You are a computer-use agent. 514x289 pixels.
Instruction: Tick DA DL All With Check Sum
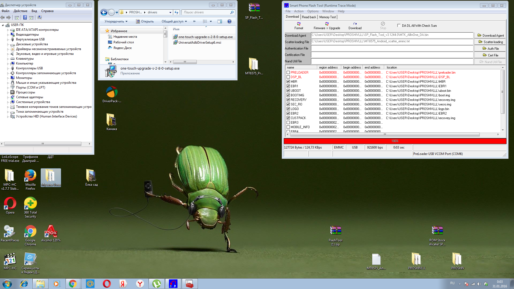(x=399, y=26)
